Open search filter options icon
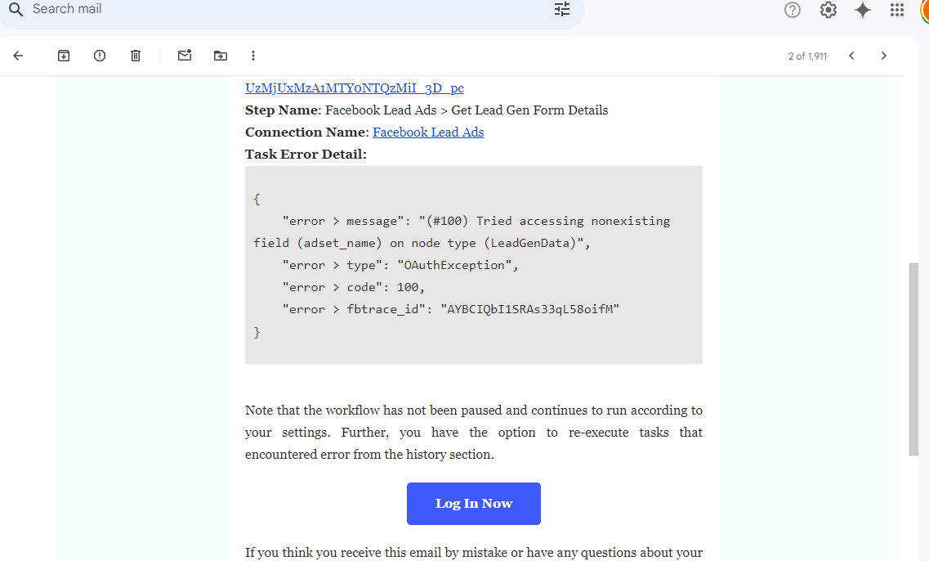 [561, 10]
